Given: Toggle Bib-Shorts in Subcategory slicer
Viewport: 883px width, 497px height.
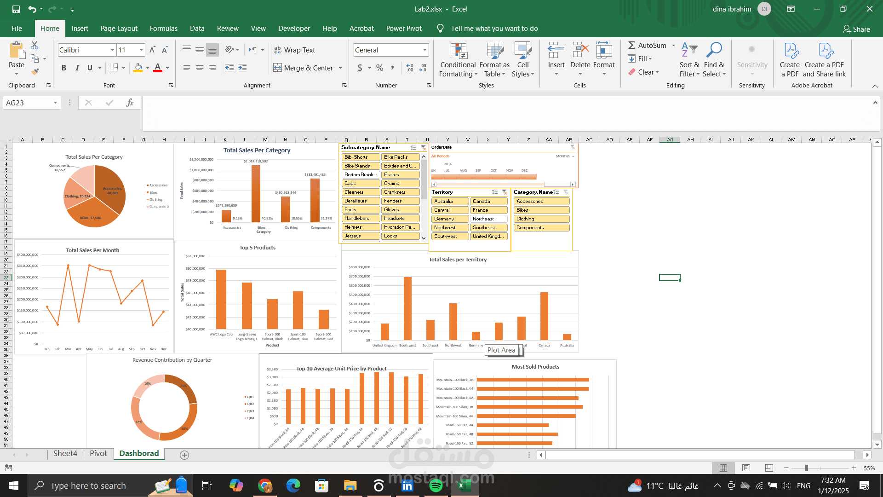Looking at the screenshot, I should coord(361,157).
